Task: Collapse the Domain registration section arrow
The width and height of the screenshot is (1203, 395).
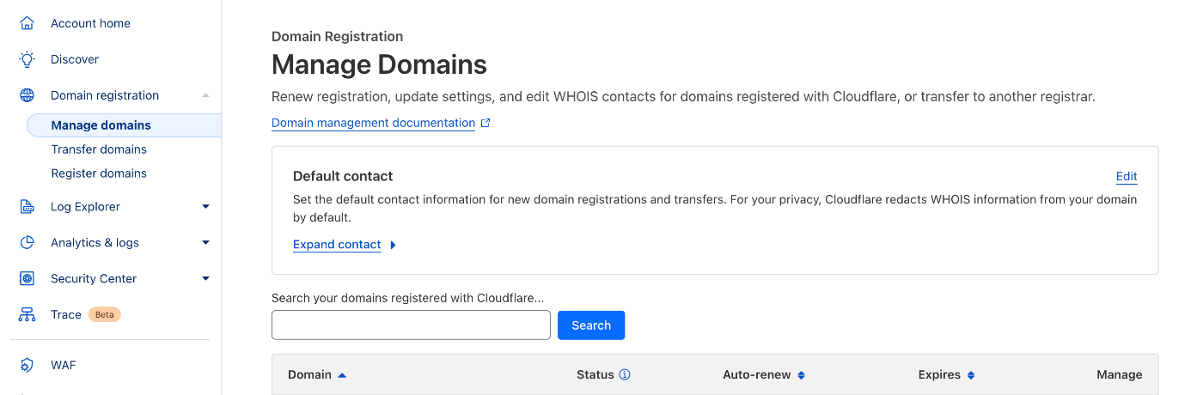Action: (205, 95)
